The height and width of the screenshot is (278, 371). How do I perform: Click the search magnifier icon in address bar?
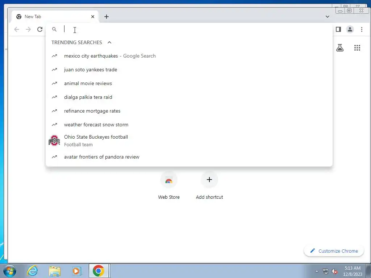(54, 29)
